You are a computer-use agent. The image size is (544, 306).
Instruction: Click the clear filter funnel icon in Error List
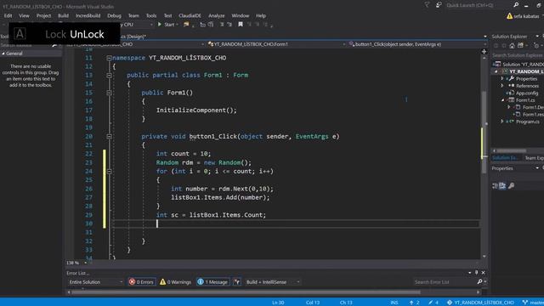click(x=237, y=281)
